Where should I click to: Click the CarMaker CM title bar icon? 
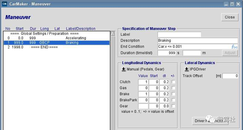point(4,4)
